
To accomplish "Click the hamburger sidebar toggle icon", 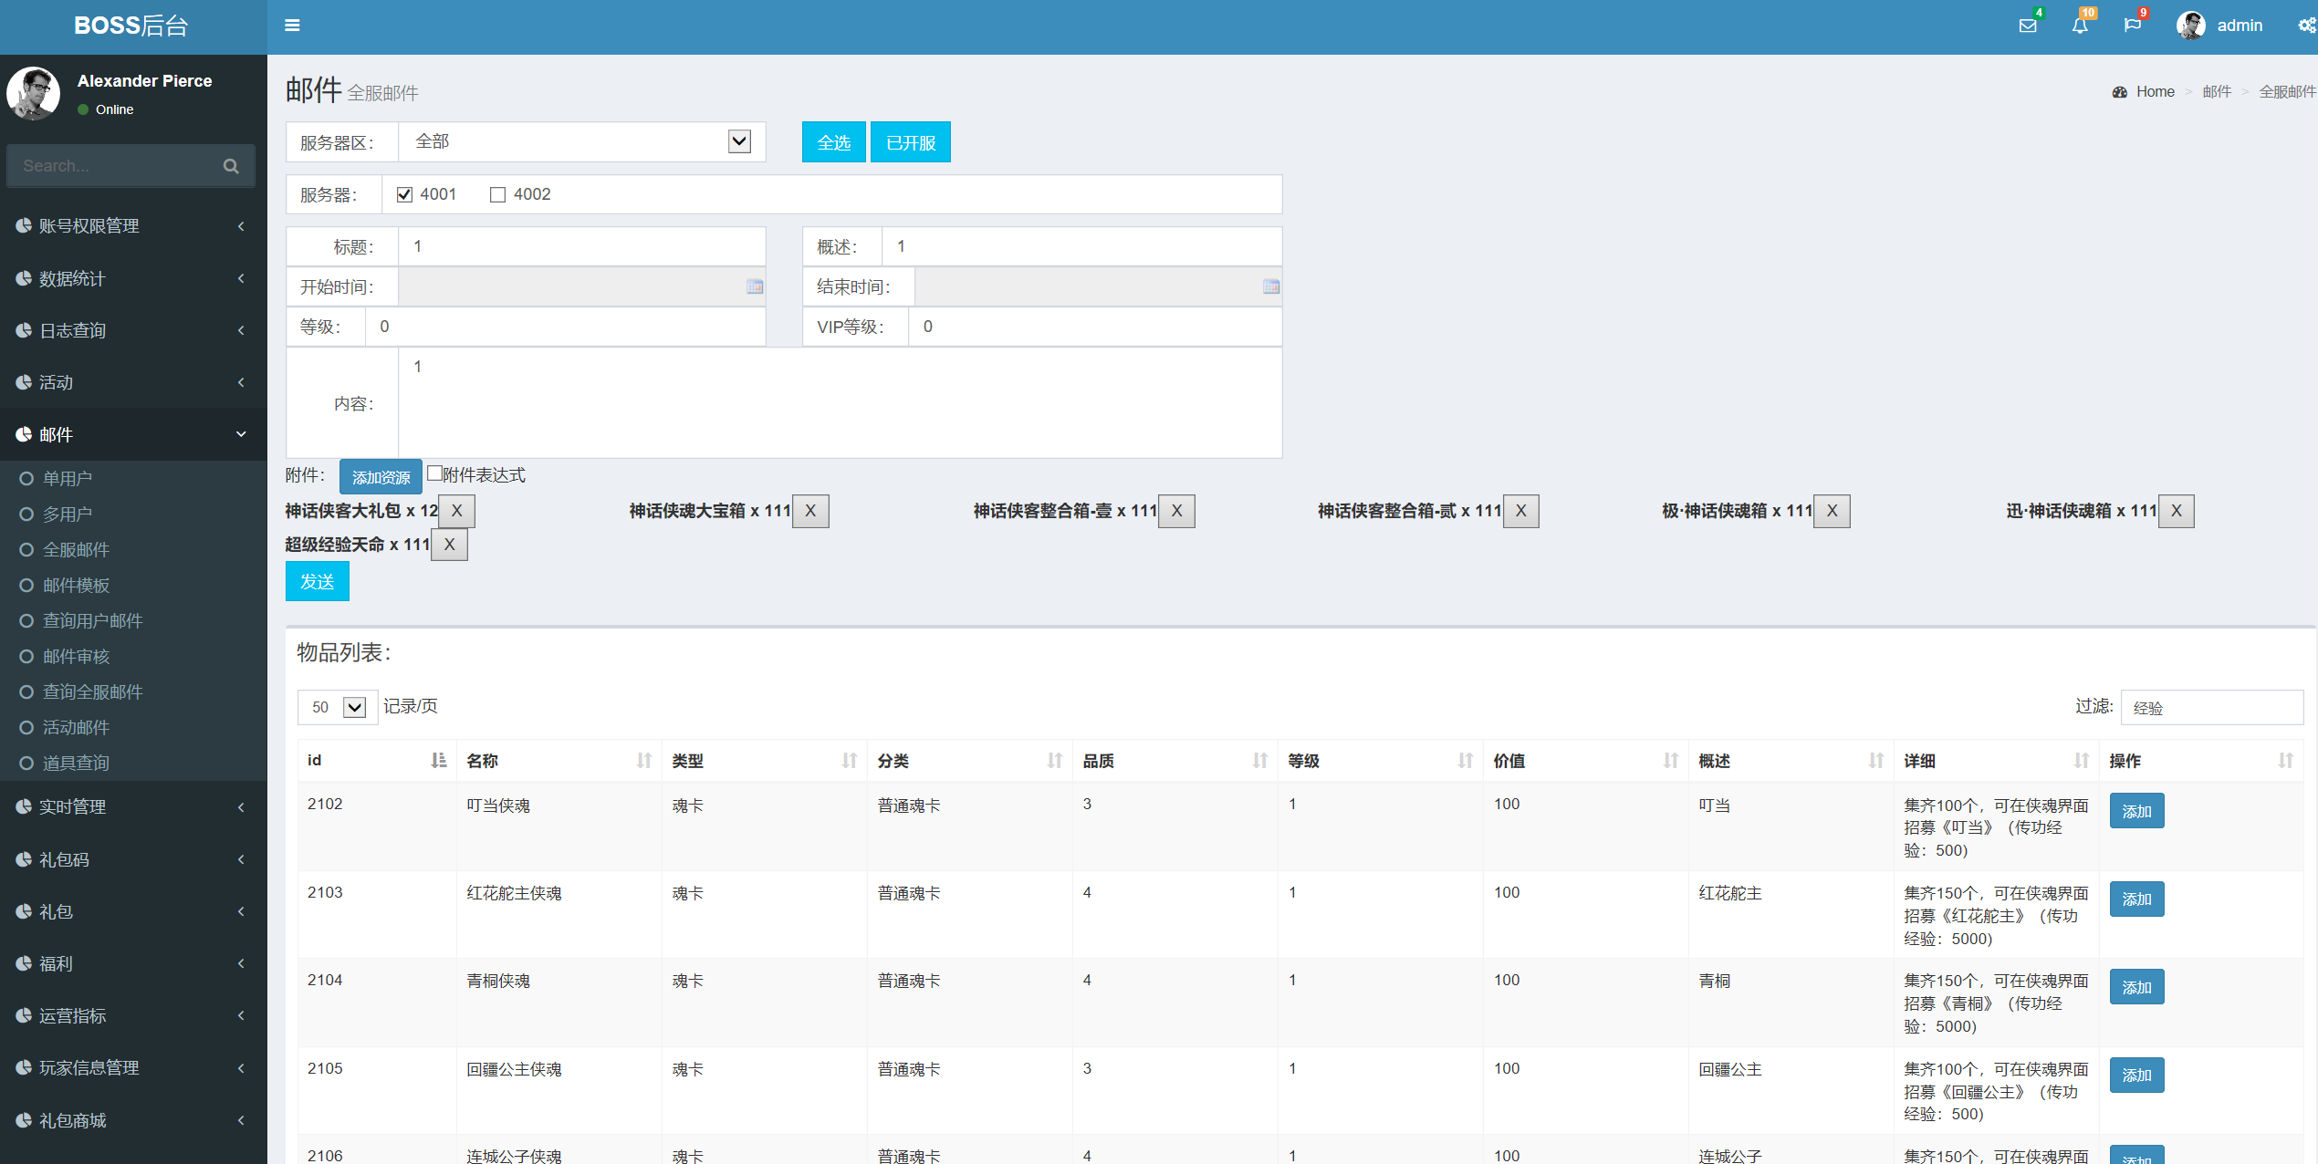I will (292, 26).
